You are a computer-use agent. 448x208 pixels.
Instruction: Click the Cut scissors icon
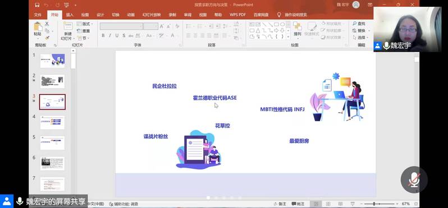click(x=47, y=24)
